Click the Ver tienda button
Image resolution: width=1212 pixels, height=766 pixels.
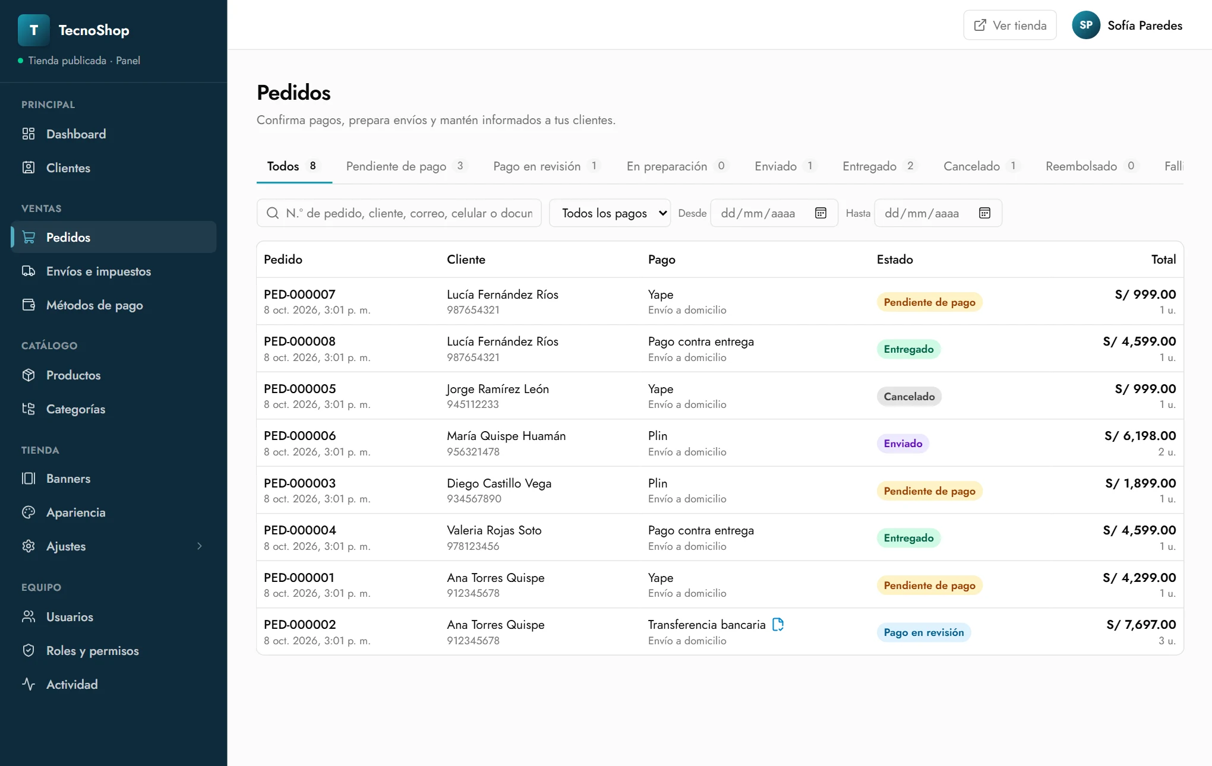pos(1010,25)
